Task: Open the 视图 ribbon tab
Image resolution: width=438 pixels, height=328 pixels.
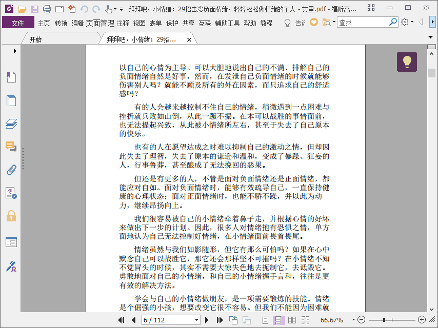Action: click(139, 23)
